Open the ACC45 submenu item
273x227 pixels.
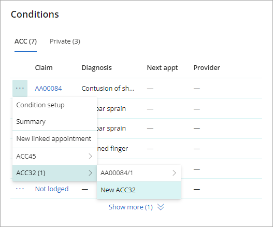pyautogui.click(x=55, y=157)
